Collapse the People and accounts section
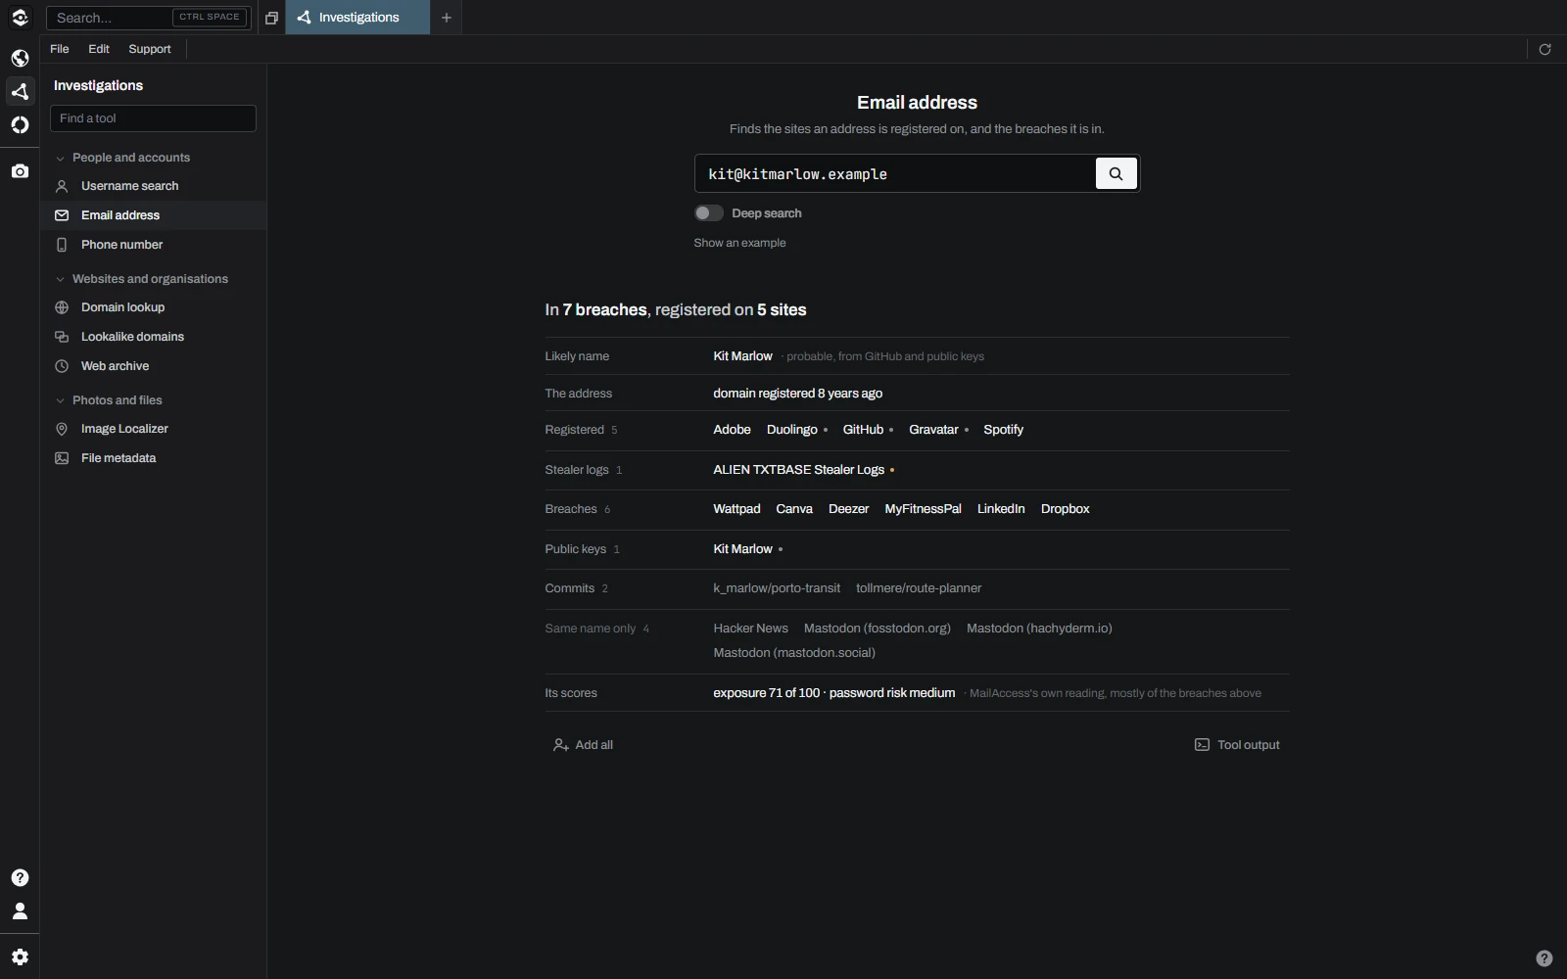The image size is (1567, 979). [122, 158]
